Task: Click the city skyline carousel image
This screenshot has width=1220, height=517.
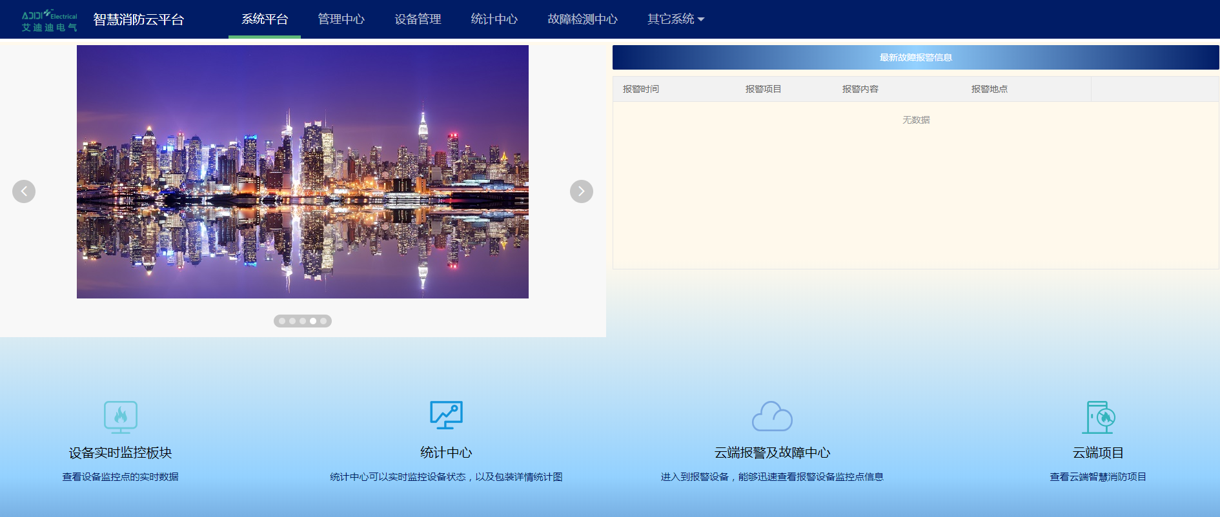Action: pos(302,171)
